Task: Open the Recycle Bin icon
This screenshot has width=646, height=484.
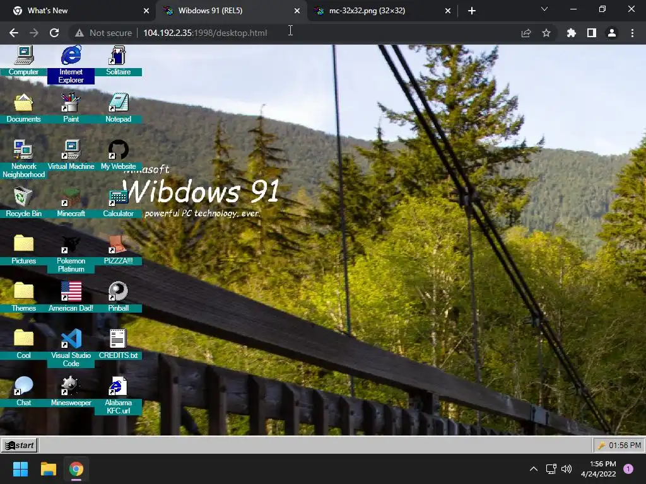Action: click(23, 202)
